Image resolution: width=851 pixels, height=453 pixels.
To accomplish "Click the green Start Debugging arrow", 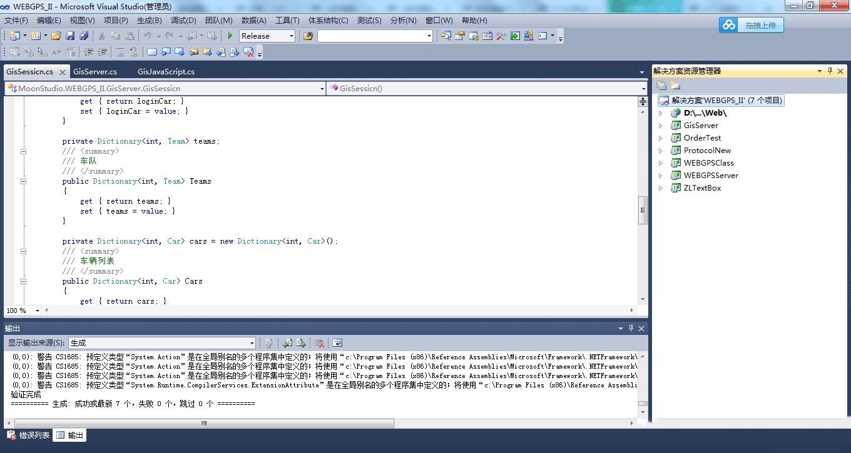I will (x=230, y=36).
